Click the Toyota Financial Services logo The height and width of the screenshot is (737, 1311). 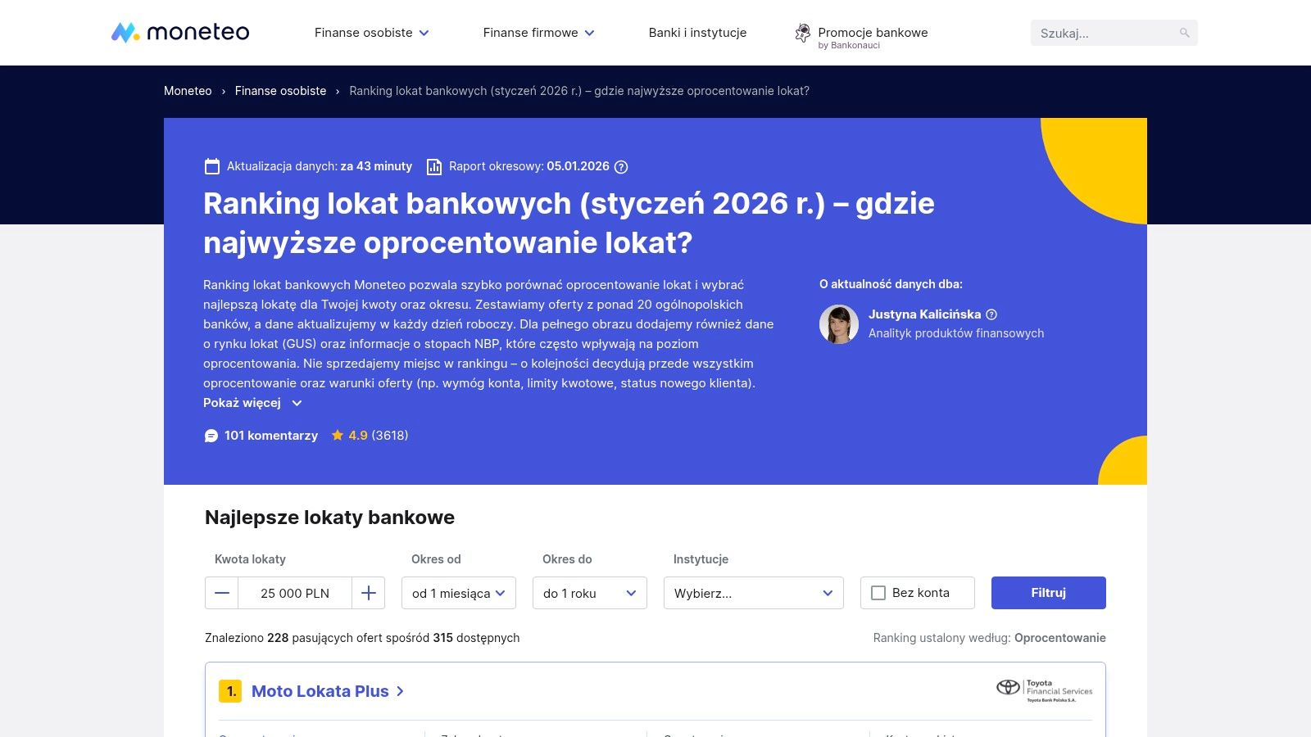pyautogui.click(x=1044, y=690)
